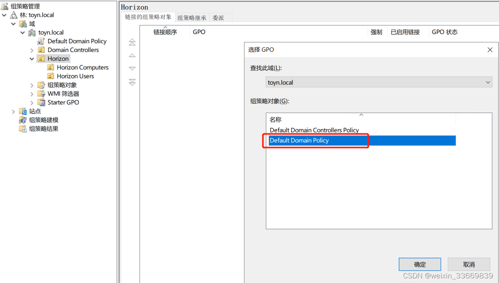Screen dimensions: 499x283
Task: Confirm selection with the 确定 button
Action: [x=420, y=264]
